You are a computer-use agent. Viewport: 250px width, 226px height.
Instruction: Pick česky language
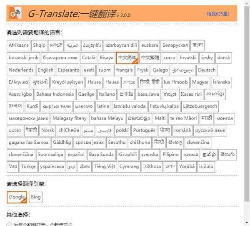pyautogui.click(x=207, y=58)
